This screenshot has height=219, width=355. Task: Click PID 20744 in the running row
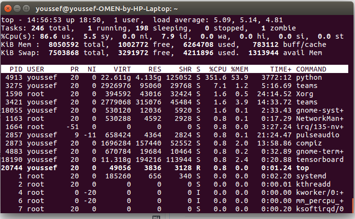[12, 168]
